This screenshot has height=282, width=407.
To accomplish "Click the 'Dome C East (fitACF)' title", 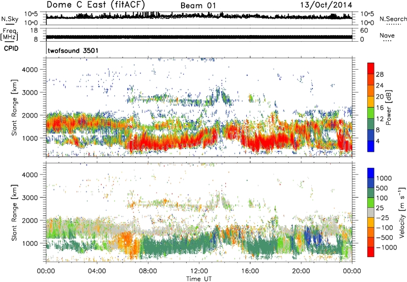I will (x=96, y=5).
